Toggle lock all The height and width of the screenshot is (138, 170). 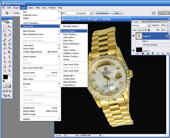click(x=149, y=30)
